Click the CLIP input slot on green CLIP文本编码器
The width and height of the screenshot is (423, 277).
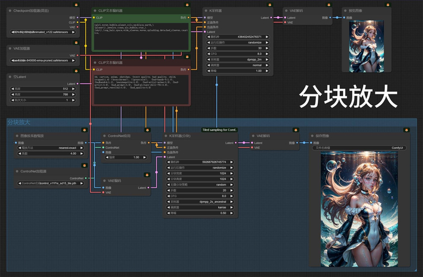tap(94, 18)
